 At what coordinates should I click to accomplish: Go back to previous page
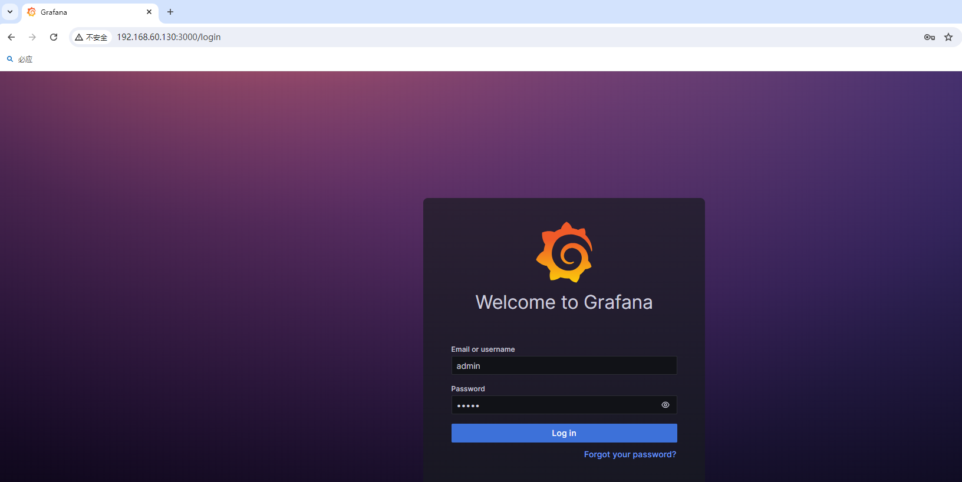(x=11, y=37)
